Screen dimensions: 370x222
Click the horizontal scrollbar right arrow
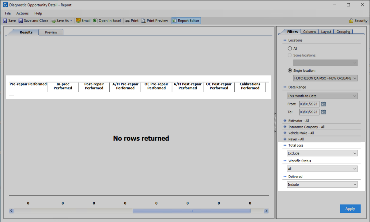266,211
